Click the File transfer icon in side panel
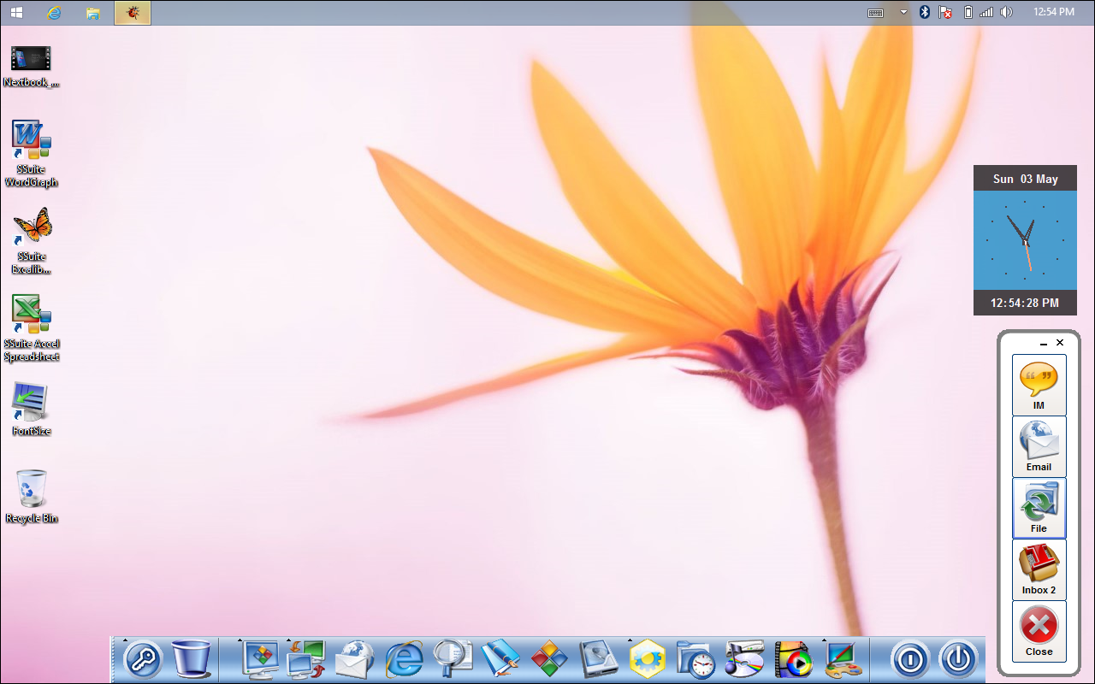This screenshot has height=684, width=1095. coord(1039,508)
